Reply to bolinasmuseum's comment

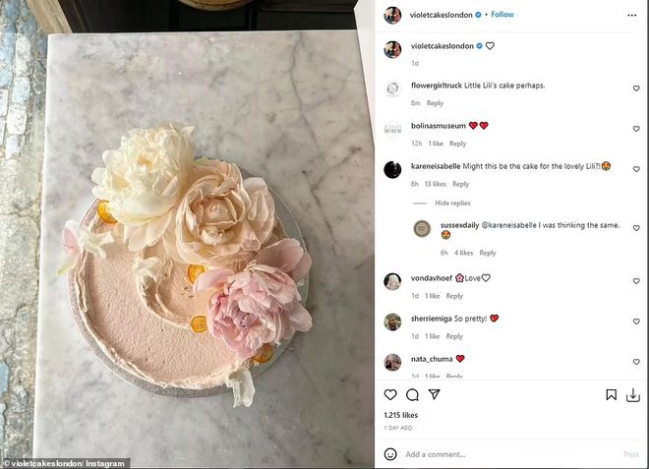(x=457, y=144)
